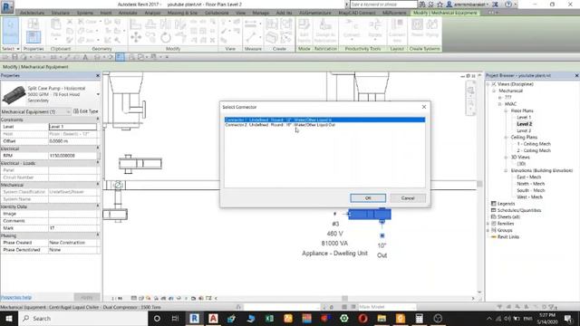Click the Power icon in Create Systems
The image size is (580, 326).
(x=417, y=28)
